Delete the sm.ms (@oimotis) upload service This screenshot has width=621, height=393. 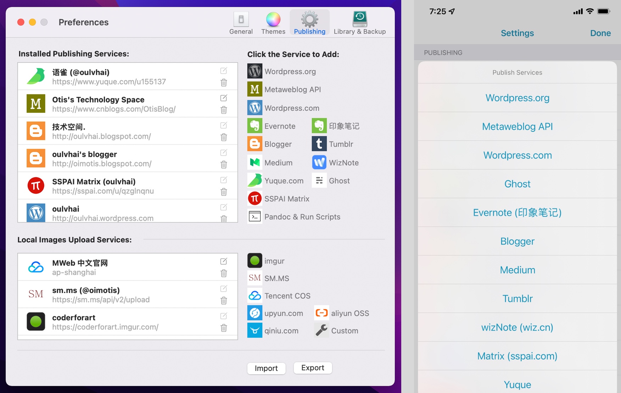[224, 301]
